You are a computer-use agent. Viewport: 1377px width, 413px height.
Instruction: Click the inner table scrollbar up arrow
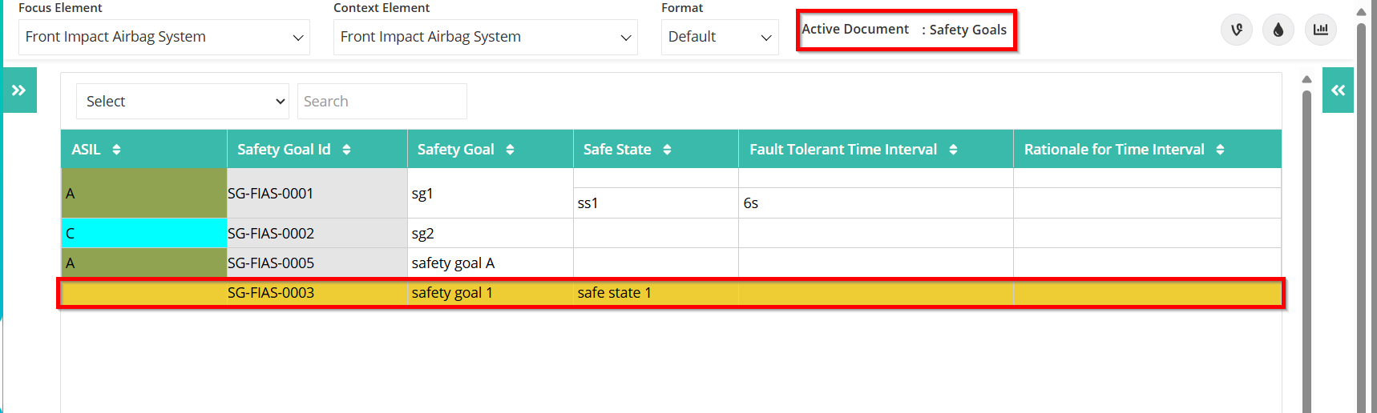tap(1306, 79)
